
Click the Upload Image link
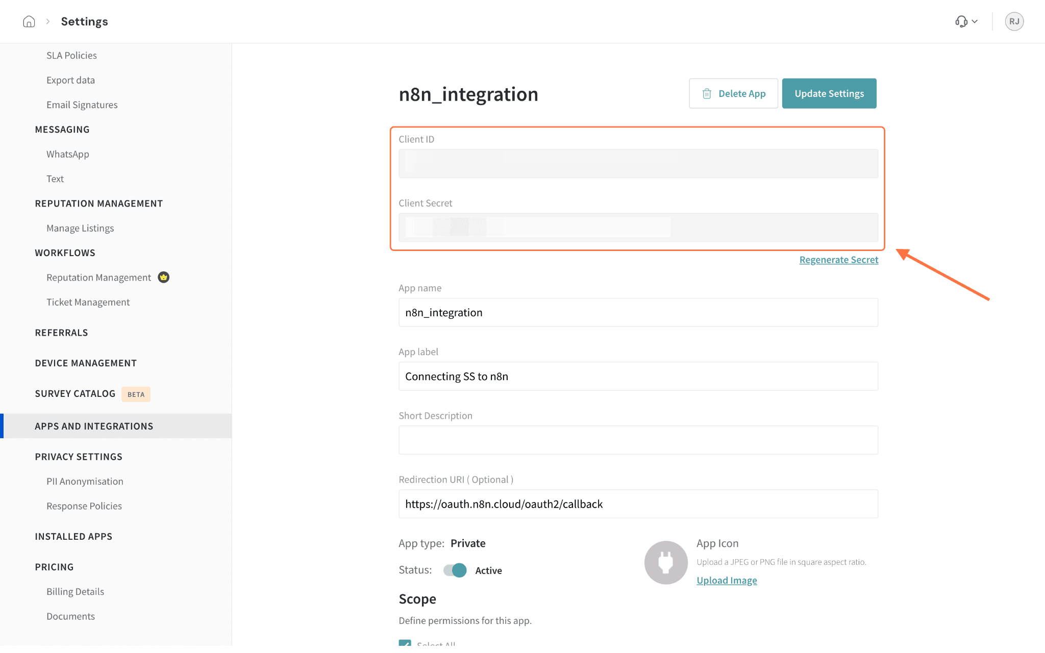pyautogui.click(x=727, y=580)
